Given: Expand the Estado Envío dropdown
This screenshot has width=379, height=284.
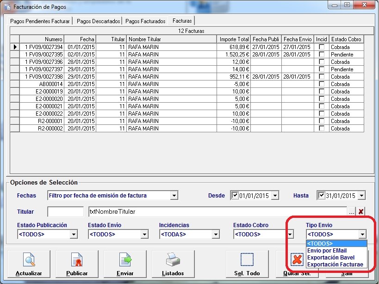Looking at the screenshot, I should click(x=144, y=234).
